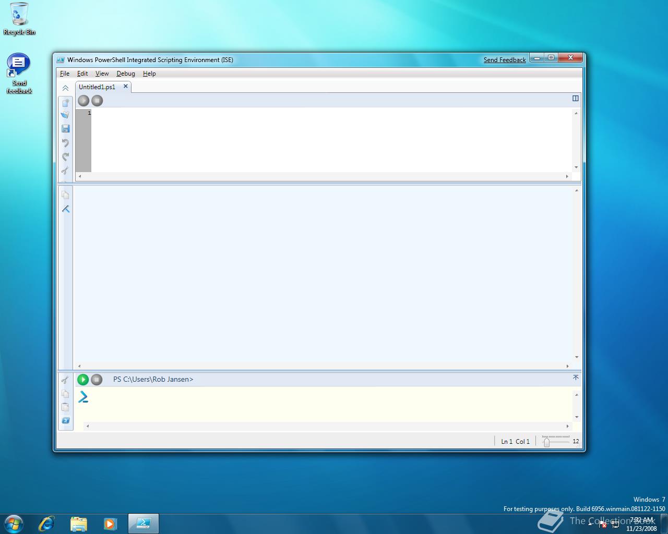Click the Redo arrow icon

pos(65,156)
